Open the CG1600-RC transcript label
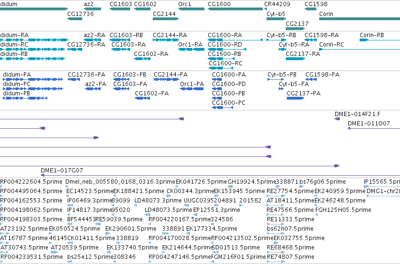The height and width of the screenshot is (264, 400). point(226,63)
